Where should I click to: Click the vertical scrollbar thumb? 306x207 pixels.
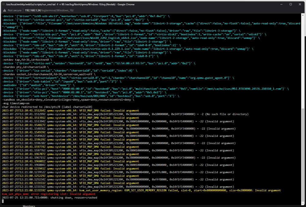point(303,155)
